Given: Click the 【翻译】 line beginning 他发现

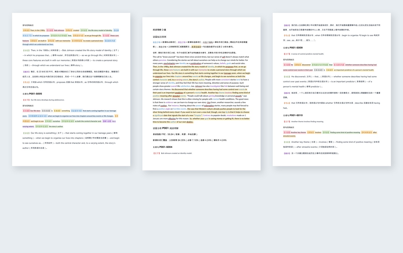Looking at the screenshot, I should click(x=332, y=95).
